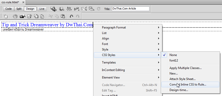Expand the List submenu
Viewport: 222px width, 96px height.
click(128, 33)
